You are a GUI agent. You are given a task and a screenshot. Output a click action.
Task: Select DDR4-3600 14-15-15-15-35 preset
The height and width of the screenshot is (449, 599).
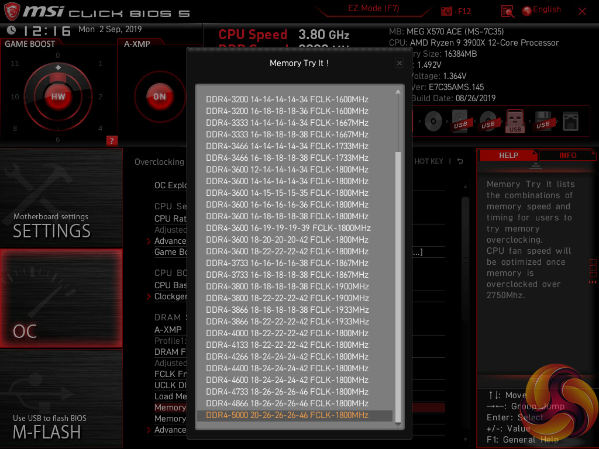pos(287,193)
